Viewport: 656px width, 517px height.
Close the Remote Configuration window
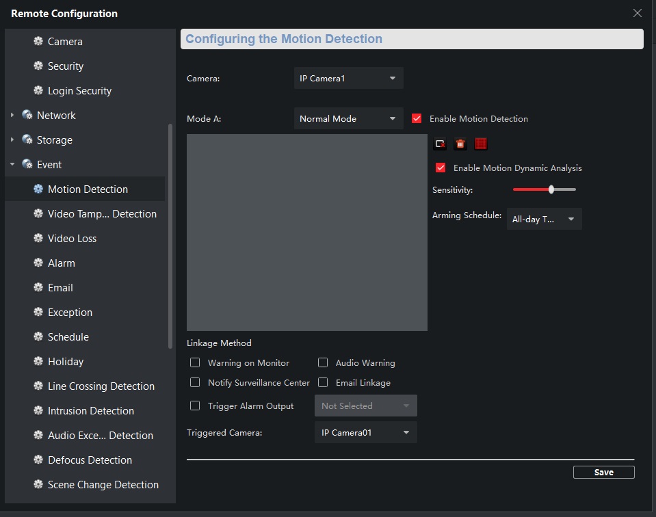[x=638, y=13]
